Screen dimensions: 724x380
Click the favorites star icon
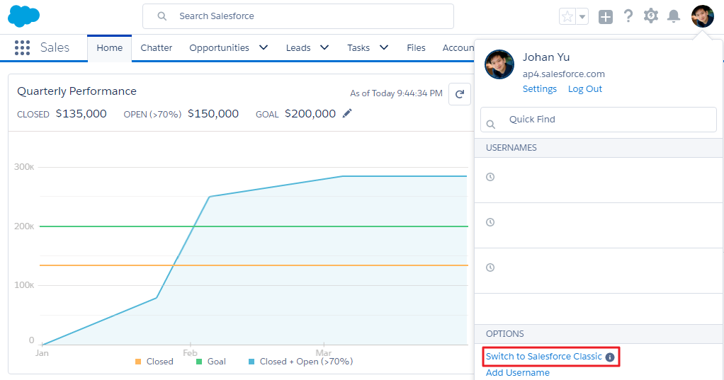click(567, 16)
